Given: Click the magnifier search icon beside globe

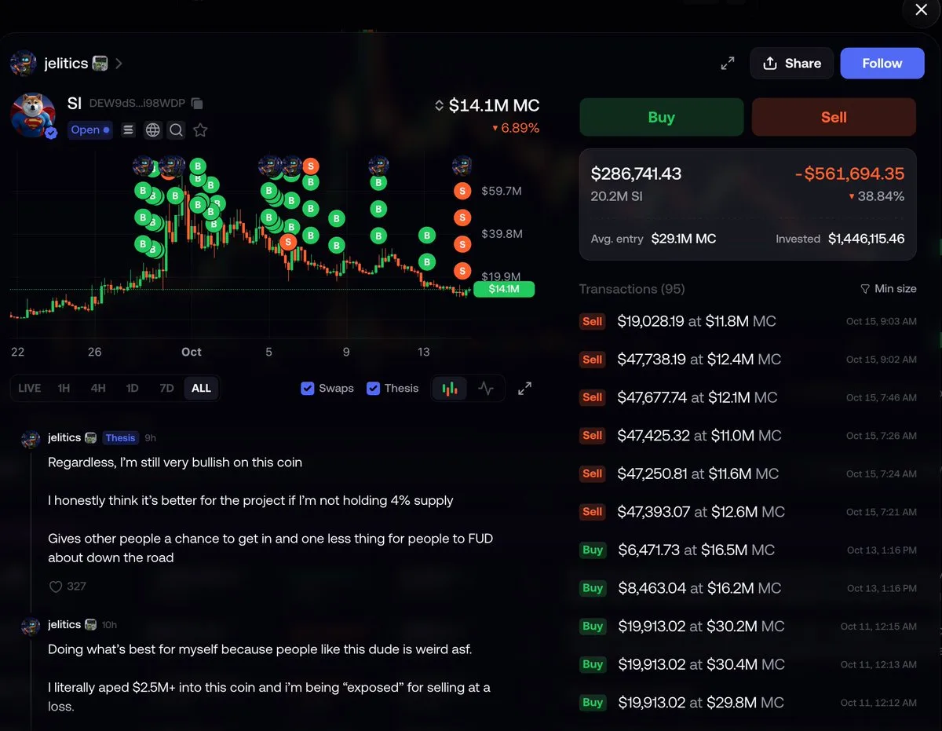Looking at the screenshot, I should coord(177,130).
